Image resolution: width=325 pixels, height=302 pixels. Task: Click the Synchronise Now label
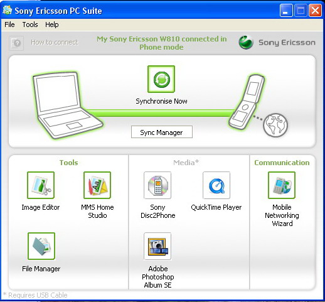click(x=161, y=101)
